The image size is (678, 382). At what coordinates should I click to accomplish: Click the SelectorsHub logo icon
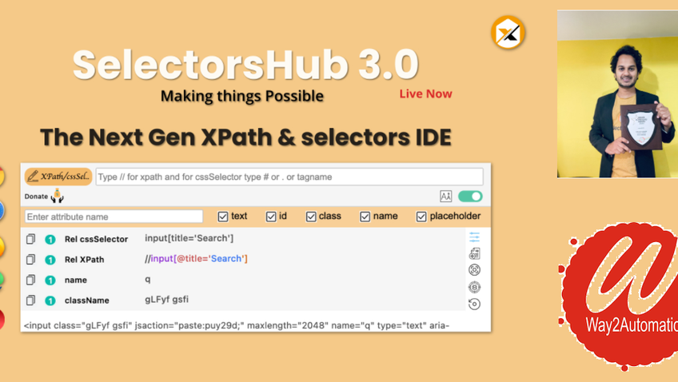pos(508,33)
